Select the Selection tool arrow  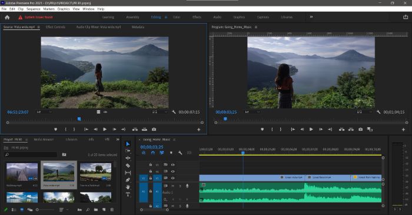(x=128, y=144)
